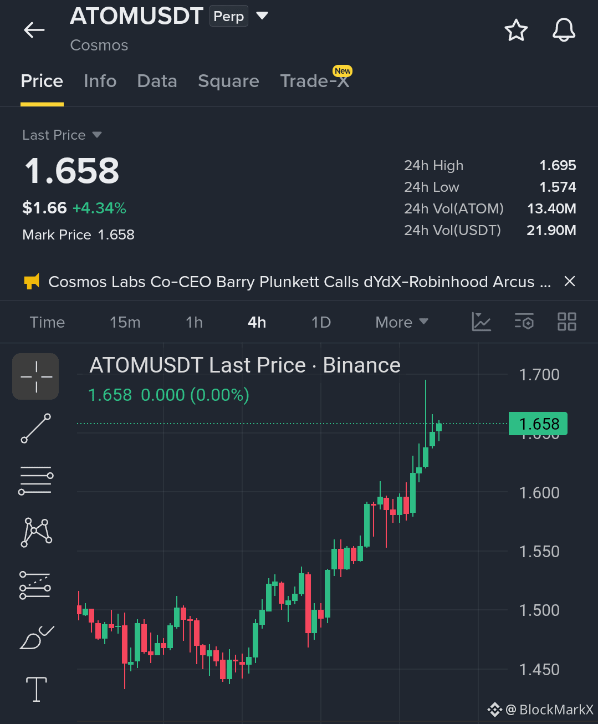Choose the horizontal lines drawing tool

[36, 480]
